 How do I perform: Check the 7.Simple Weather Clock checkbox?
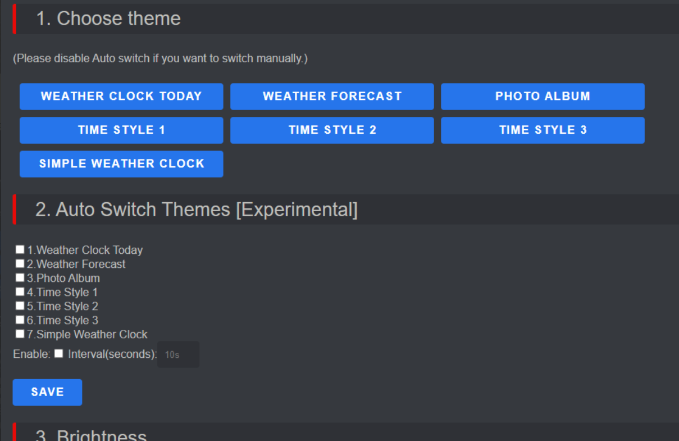point(20,334)
